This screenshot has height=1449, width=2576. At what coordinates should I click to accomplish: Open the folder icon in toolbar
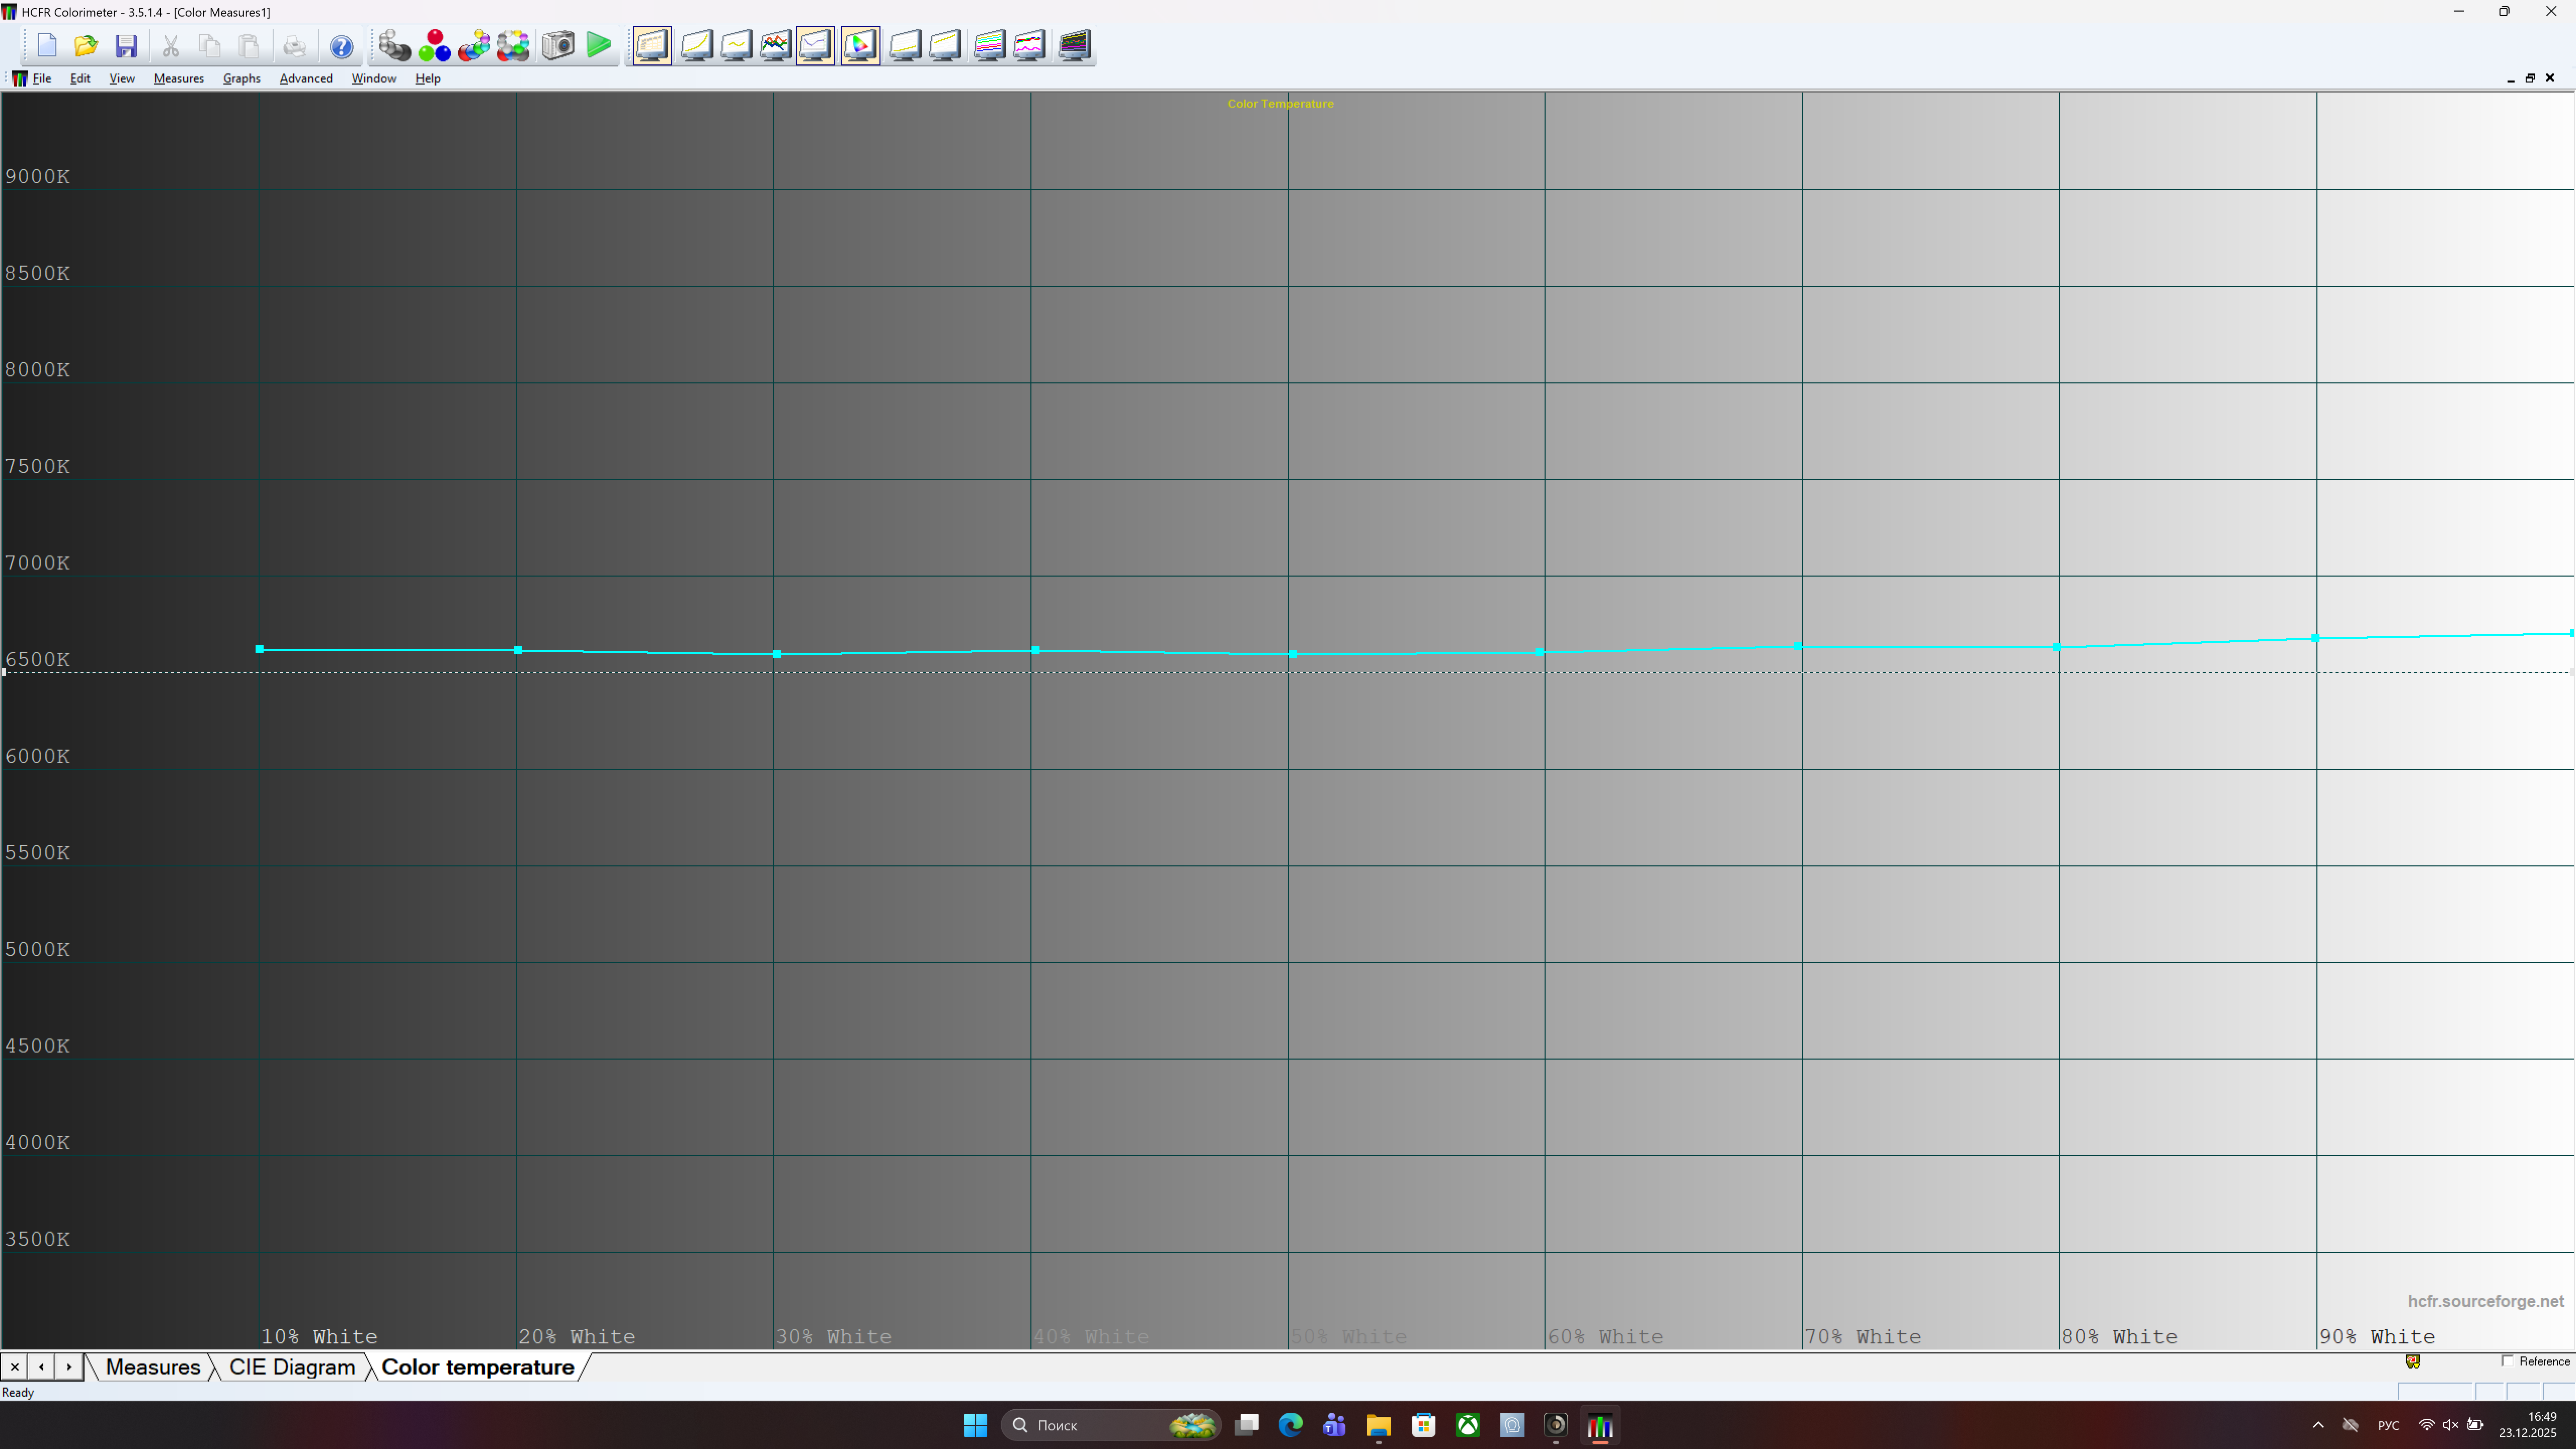[86, 46]
